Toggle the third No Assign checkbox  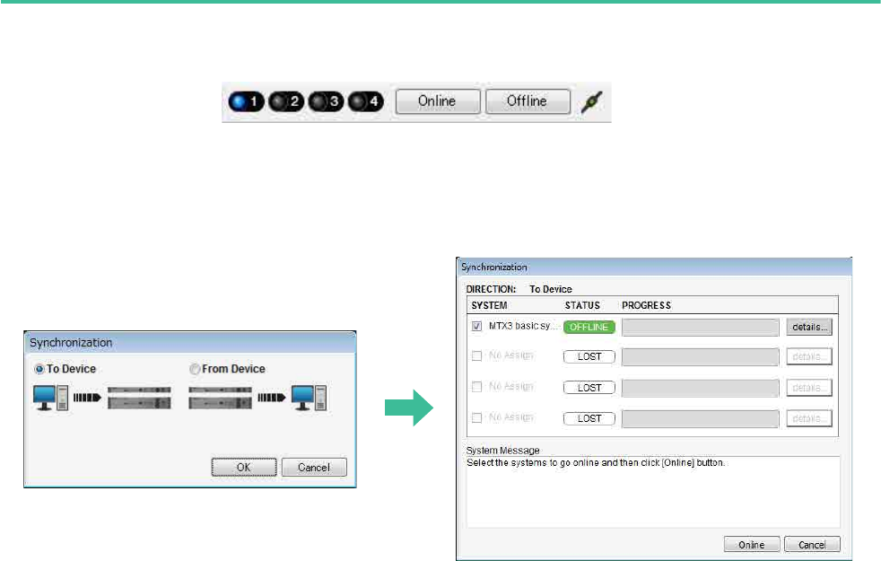click(476, 417)
